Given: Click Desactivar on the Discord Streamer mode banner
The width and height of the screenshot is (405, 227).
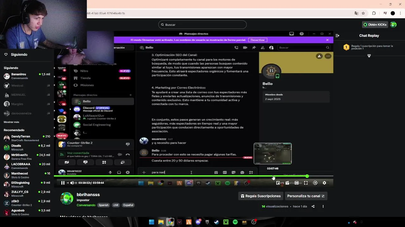Looking at the screenshot, I should click(258, 40).
